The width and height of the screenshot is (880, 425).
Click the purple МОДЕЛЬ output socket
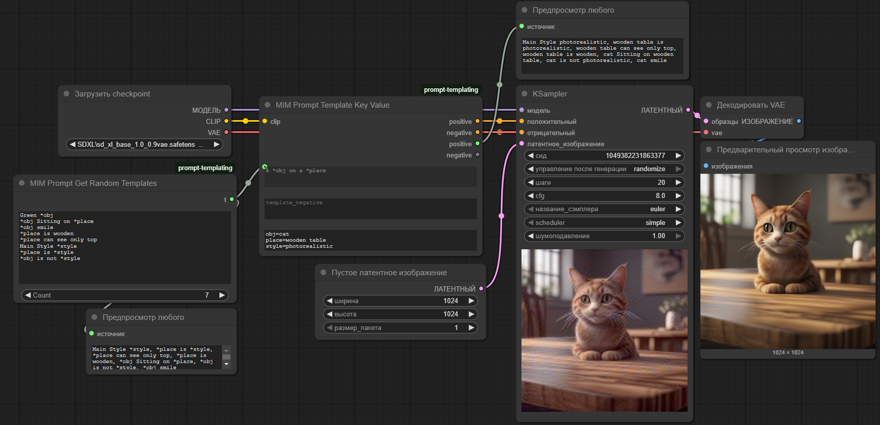[x=226, y=110]
